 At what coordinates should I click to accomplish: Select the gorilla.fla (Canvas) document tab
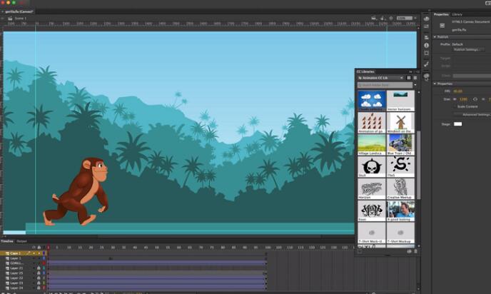19,11
